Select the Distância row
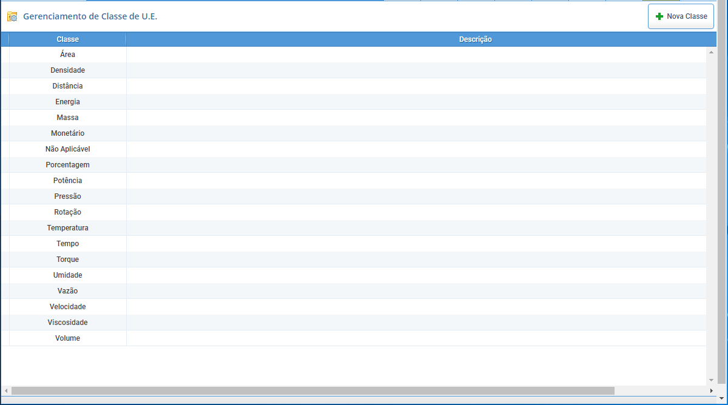 pos(354,86)
